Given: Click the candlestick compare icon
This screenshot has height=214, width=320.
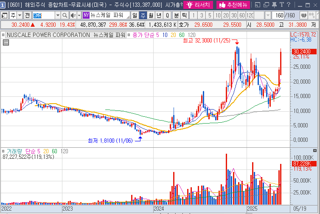Looking at the screenshot, I should (312, 15).
